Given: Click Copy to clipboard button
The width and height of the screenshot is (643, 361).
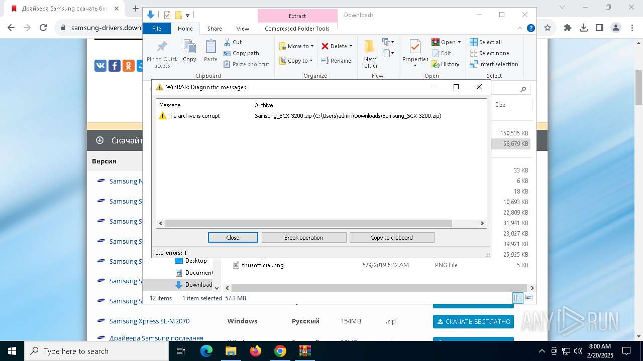Looking at the screenshot, I should click(392, 238).
